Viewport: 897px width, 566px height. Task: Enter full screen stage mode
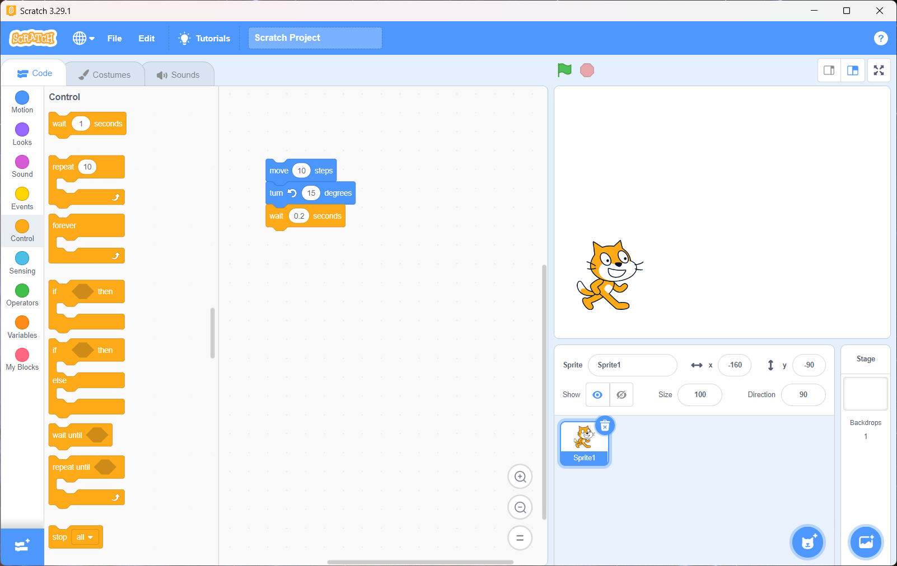click(879, 70)
